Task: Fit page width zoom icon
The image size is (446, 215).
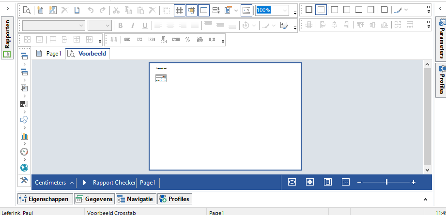Action: point(292,182)
